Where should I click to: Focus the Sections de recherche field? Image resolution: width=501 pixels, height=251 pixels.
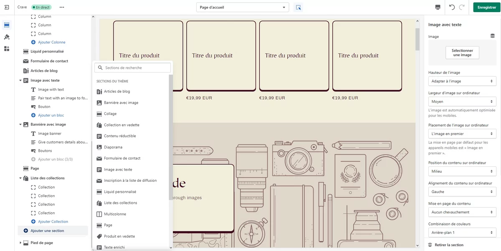coord(132,68)
